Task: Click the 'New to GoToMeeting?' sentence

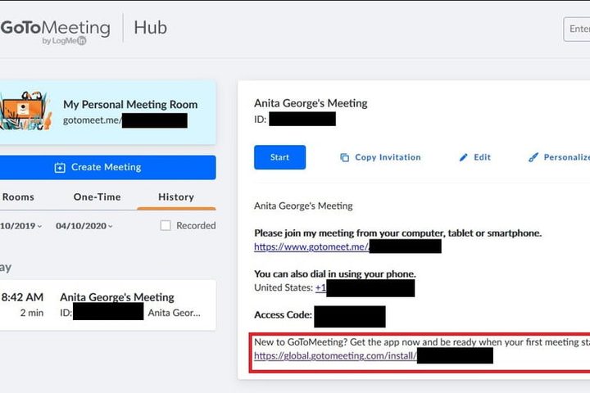Action: [x=421, y=342]
